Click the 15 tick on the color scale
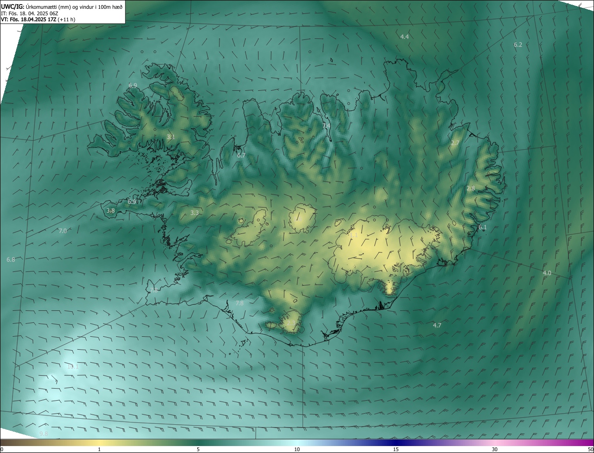594x453 pixels. click(396, 449)
